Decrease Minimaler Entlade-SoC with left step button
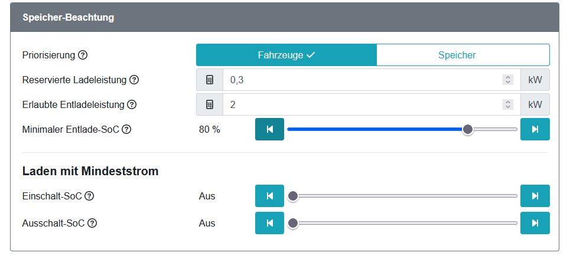This screenshot has height=259, width=583. [269, 129]
